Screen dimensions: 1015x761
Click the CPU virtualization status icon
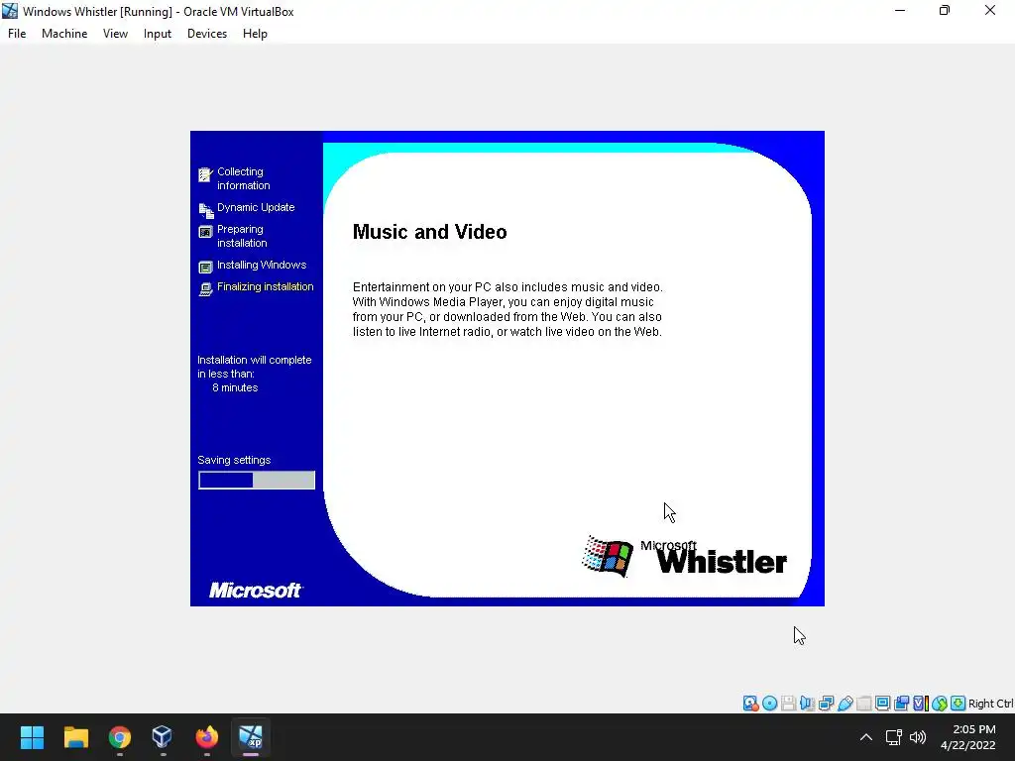click(x=921, y=704)
